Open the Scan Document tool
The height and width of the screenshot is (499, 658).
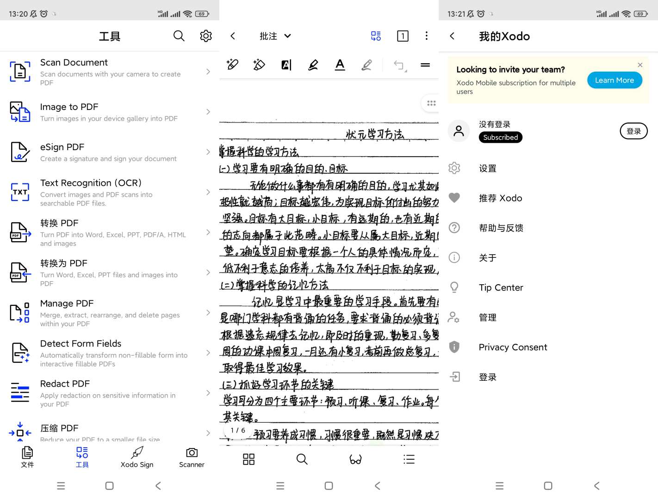(x=110, y=72)
